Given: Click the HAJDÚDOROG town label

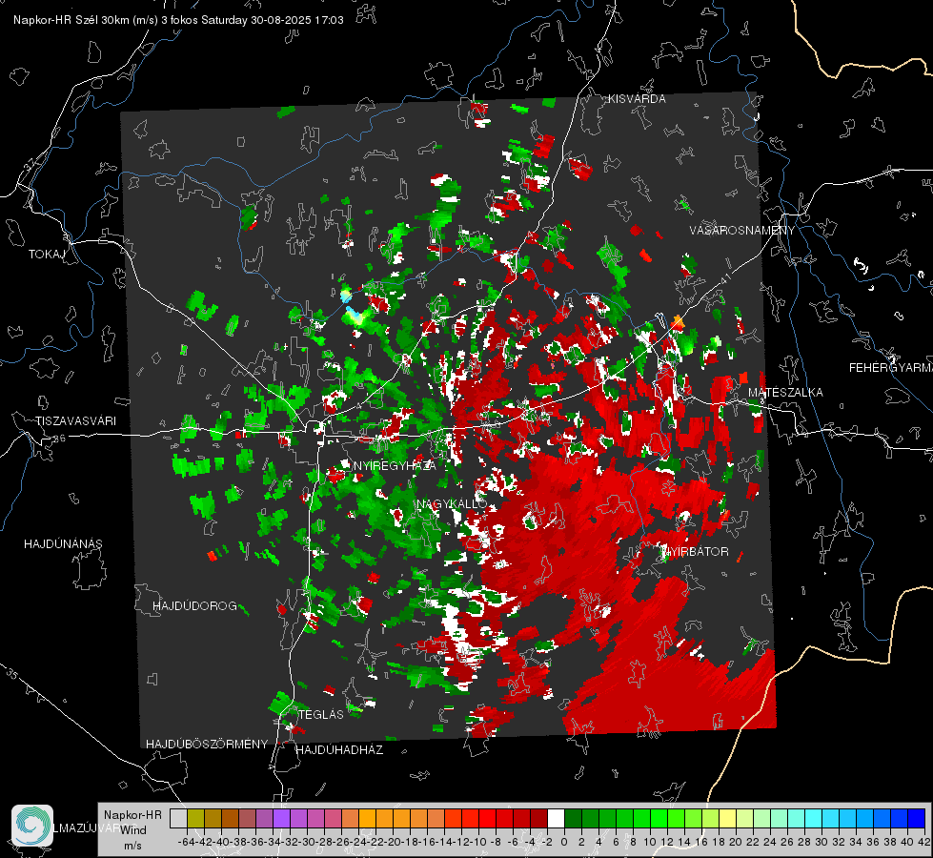Looking at the screenshot, I should click(x=194, y=606).
